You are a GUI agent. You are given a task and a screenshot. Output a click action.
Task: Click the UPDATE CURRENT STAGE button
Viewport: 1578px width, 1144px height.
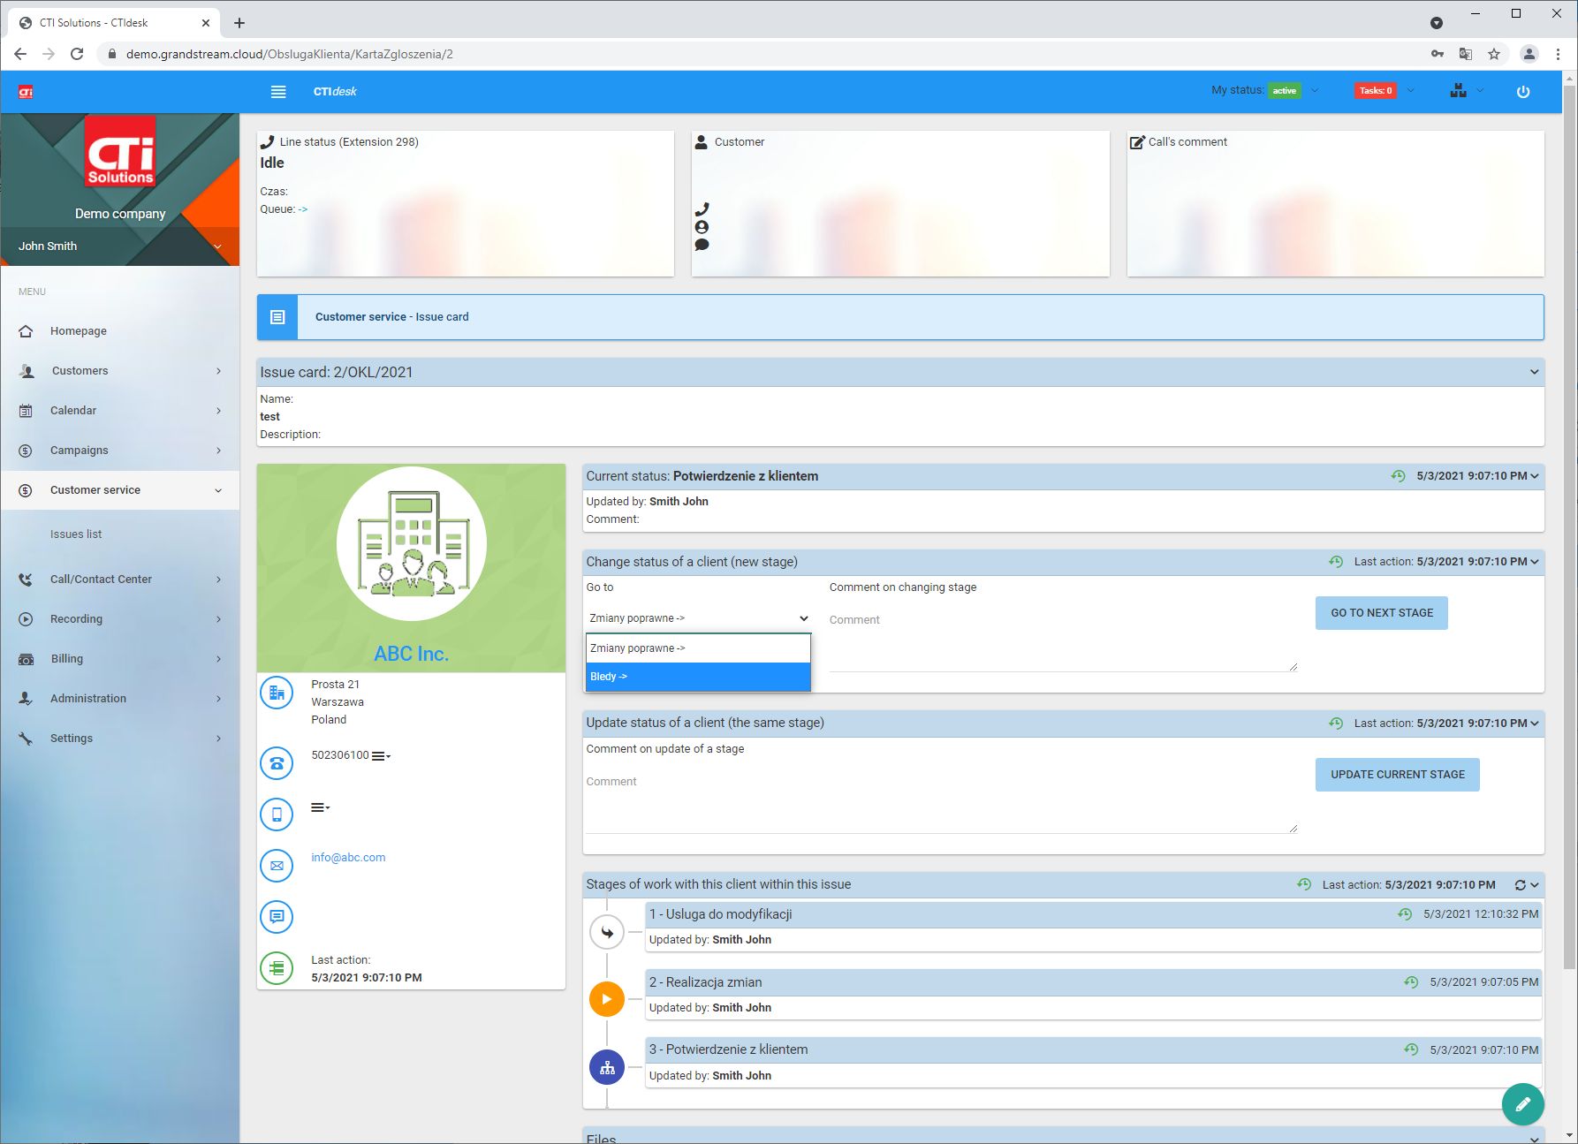[x=1397, y=775]
